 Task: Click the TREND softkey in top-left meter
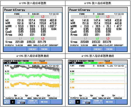pyautogui.click(x=44, y=49)
